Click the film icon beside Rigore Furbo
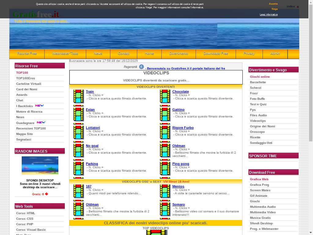Image resolution: width=313 pixels, height=235 pixels. pos(165,132)
